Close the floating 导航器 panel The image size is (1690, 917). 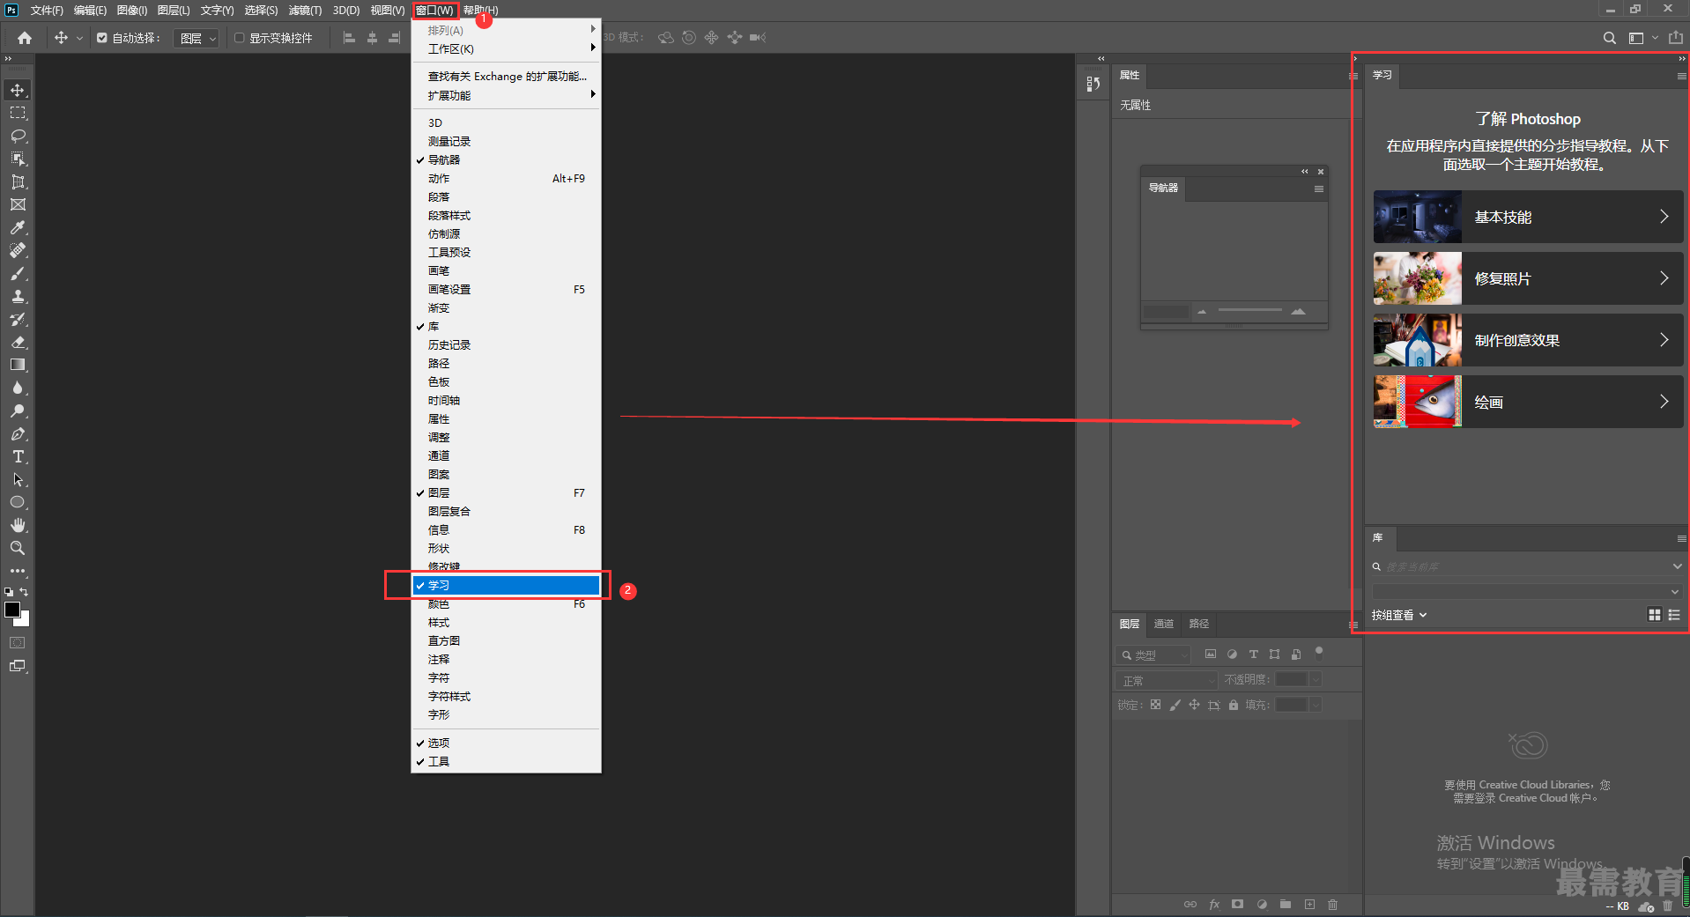(1320, 172)
